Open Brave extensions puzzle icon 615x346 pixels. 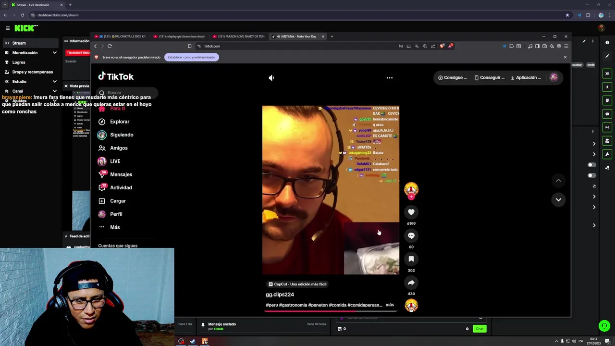point(511,46)
